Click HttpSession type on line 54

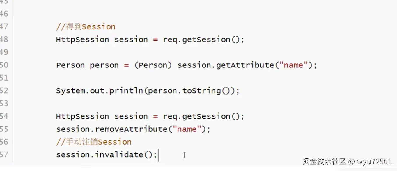click(82, 116)
